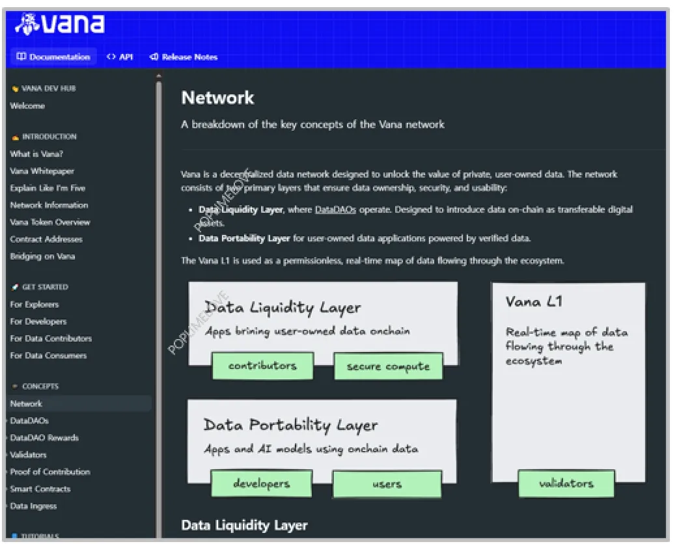Click the Data Portability Layer bullet text
The width and height of the screenshot is (679, 544).
coord(244,238)
